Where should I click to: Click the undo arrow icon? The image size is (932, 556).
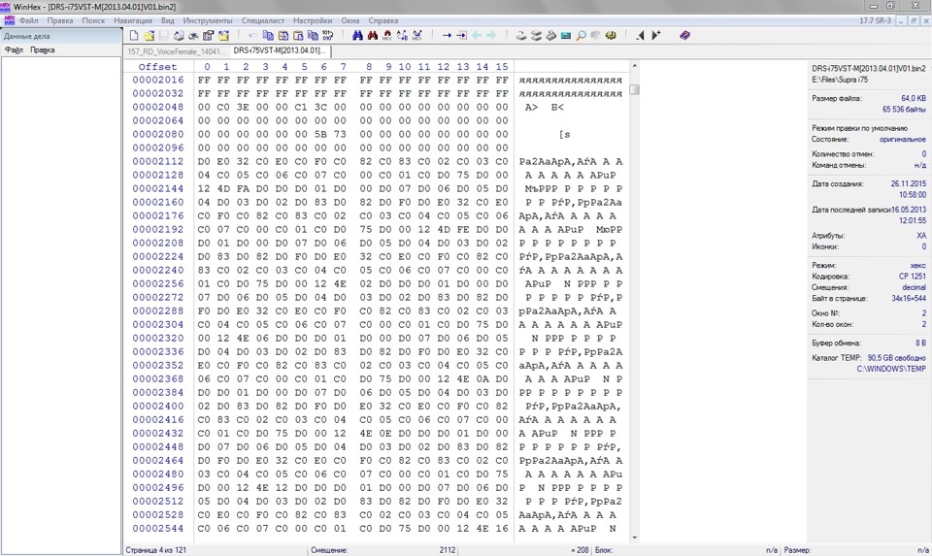click(x=252, y=36)
